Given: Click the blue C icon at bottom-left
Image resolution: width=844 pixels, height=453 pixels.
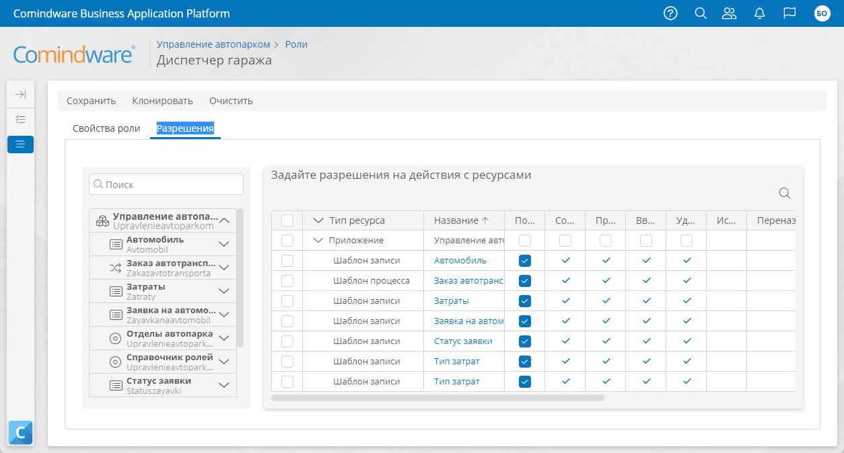Looking at the screenshot, I should [x=20, y=434].
